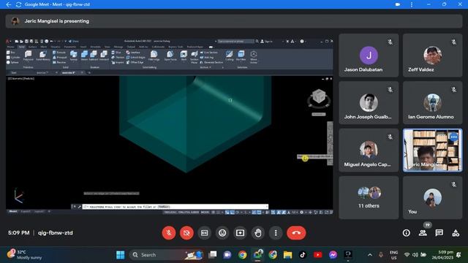Toggle the Culling selection option

(x=229, y=56)
